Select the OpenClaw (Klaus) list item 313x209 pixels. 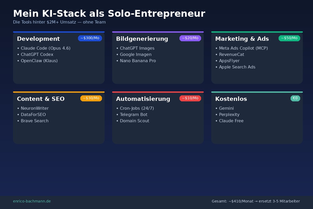tap(39, 61)
